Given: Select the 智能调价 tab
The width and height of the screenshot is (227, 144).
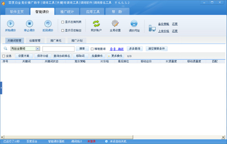Looking at the screenshot, I should click(42, 12).
